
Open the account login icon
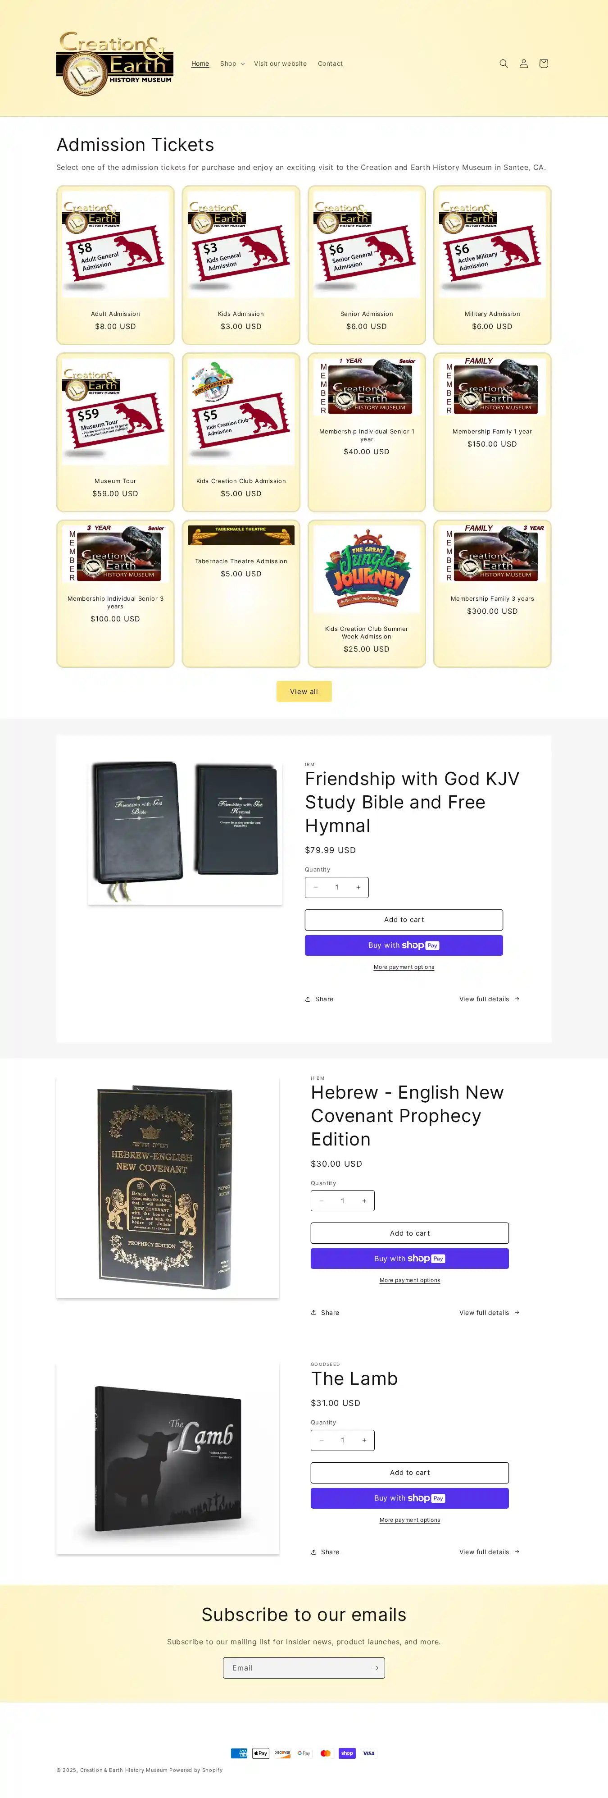[524, 64]
